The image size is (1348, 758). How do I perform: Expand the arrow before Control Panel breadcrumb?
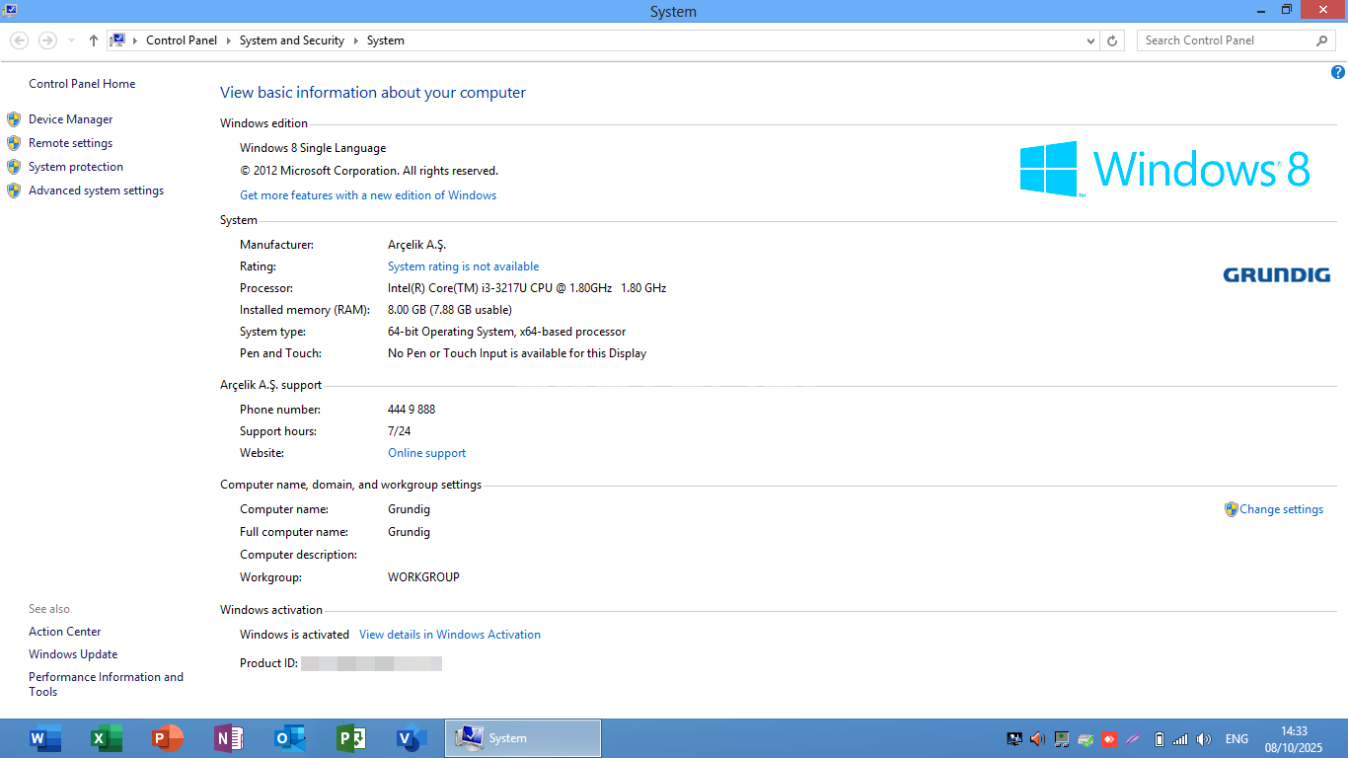click(135, 40)
